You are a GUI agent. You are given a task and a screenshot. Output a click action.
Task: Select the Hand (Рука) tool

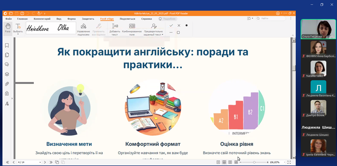tap(8, 28)
